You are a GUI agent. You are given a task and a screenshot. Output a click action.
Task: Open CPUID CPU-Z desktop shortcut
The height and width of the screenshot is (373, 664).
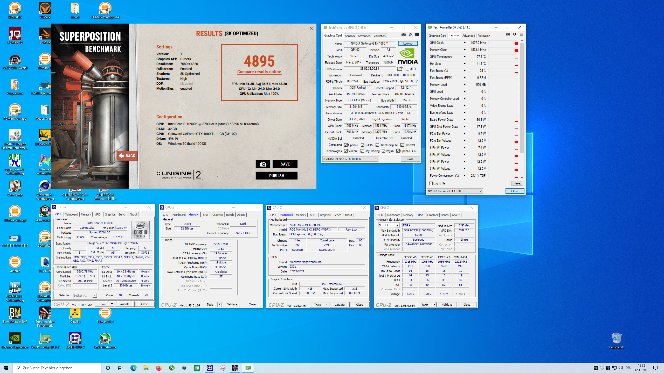75,340
